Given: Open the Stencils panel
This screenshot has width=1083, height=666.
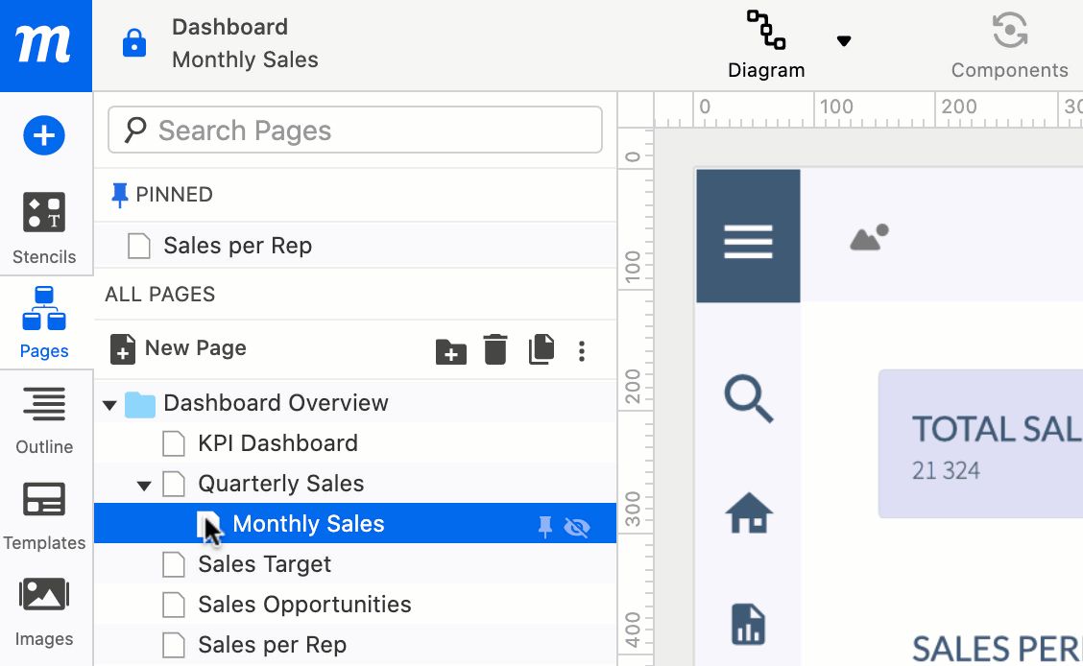Looking at the screenshot, I should (x=44, y=227).
